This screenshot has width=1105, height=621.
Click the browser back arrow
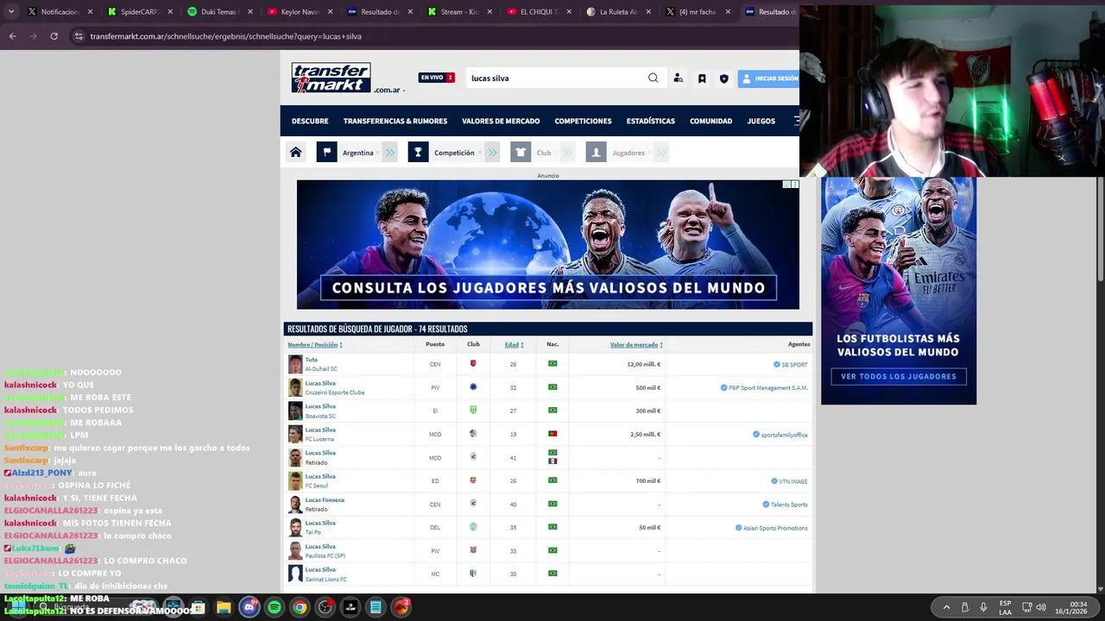coord(12,36)
